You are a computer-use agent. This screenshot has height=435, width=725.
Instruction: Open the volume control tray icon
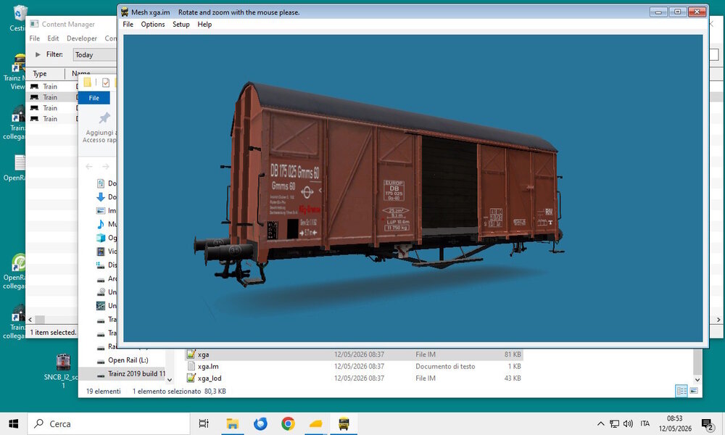click(628, 423)
